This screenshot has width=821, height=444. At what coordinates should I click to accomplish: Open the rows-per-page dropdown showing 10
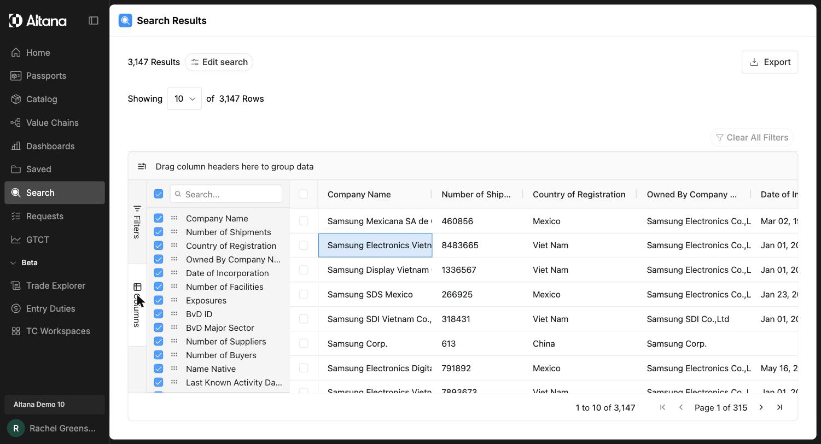pos(184,99)
